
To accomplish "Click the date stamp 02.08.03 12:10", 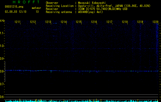I will pyautogui.click(x=16, y=12).
